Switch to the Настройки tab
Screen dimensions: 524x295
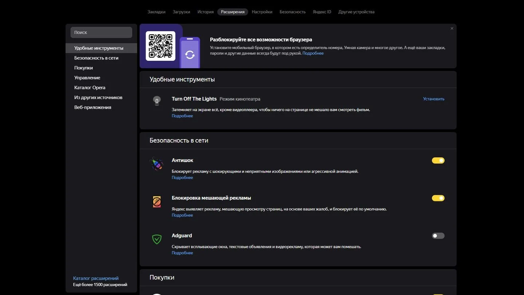262,12
